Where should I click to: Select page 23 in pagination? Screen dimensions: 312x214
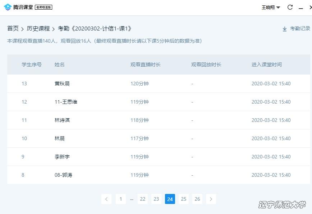point(156,199)
